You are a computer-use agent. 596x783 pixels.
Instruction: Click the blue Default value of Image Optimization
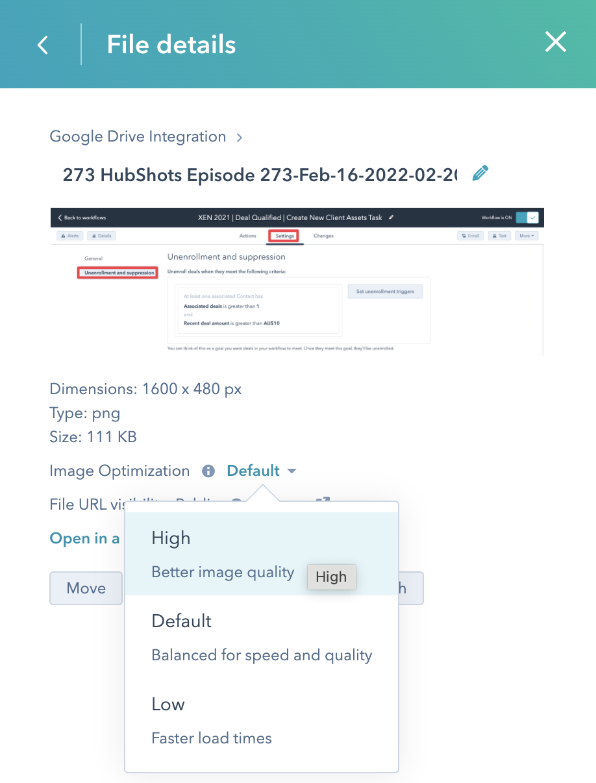click(253, 471)
